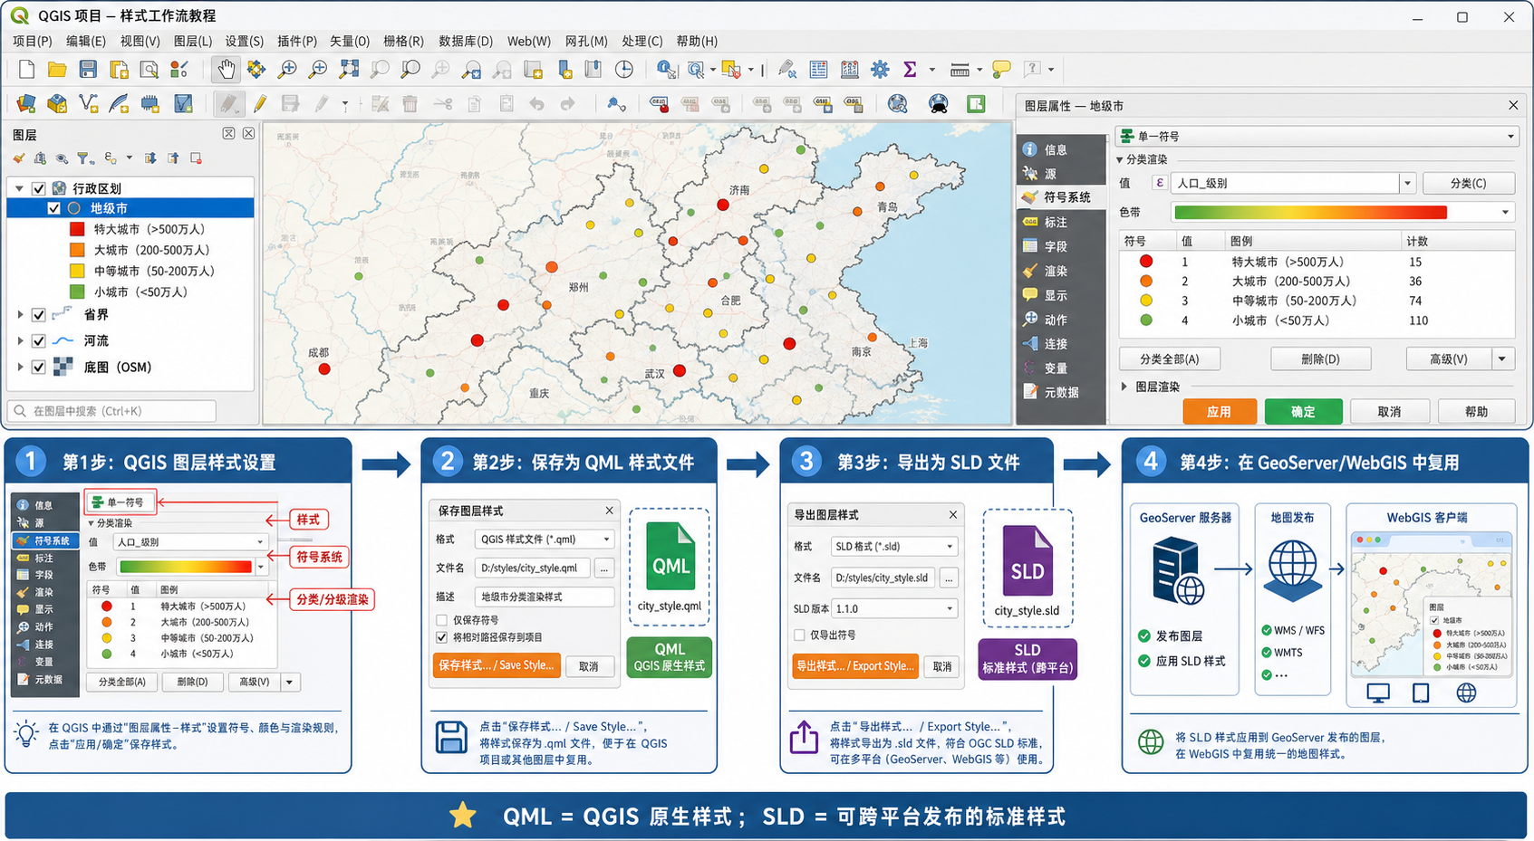Toggle the 河流 layer checkbox
The height and width of the screenshot is (841, 1534).
click(x=39, y=341)
